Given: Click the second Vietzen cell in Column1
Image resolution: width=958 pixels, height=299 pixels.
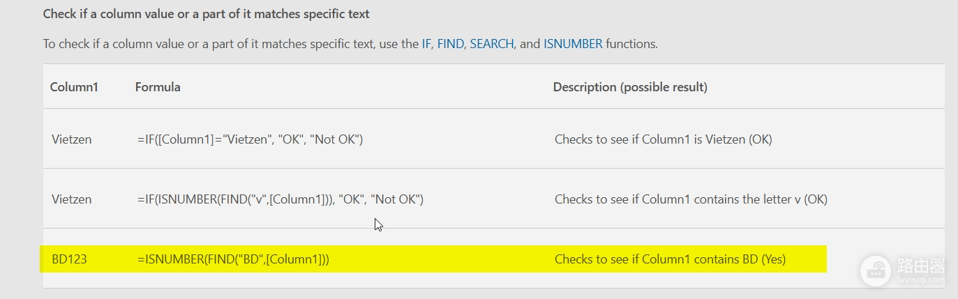Looking at the screenshot, I should (71, 199).
